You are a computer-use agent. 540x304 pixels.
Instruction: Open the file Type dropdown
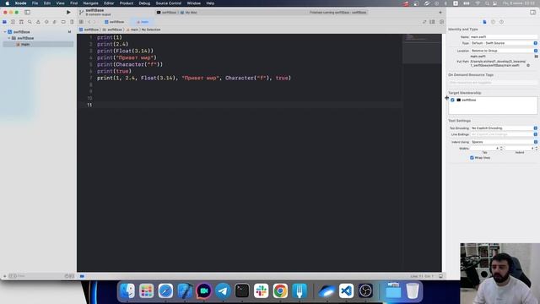504,43
